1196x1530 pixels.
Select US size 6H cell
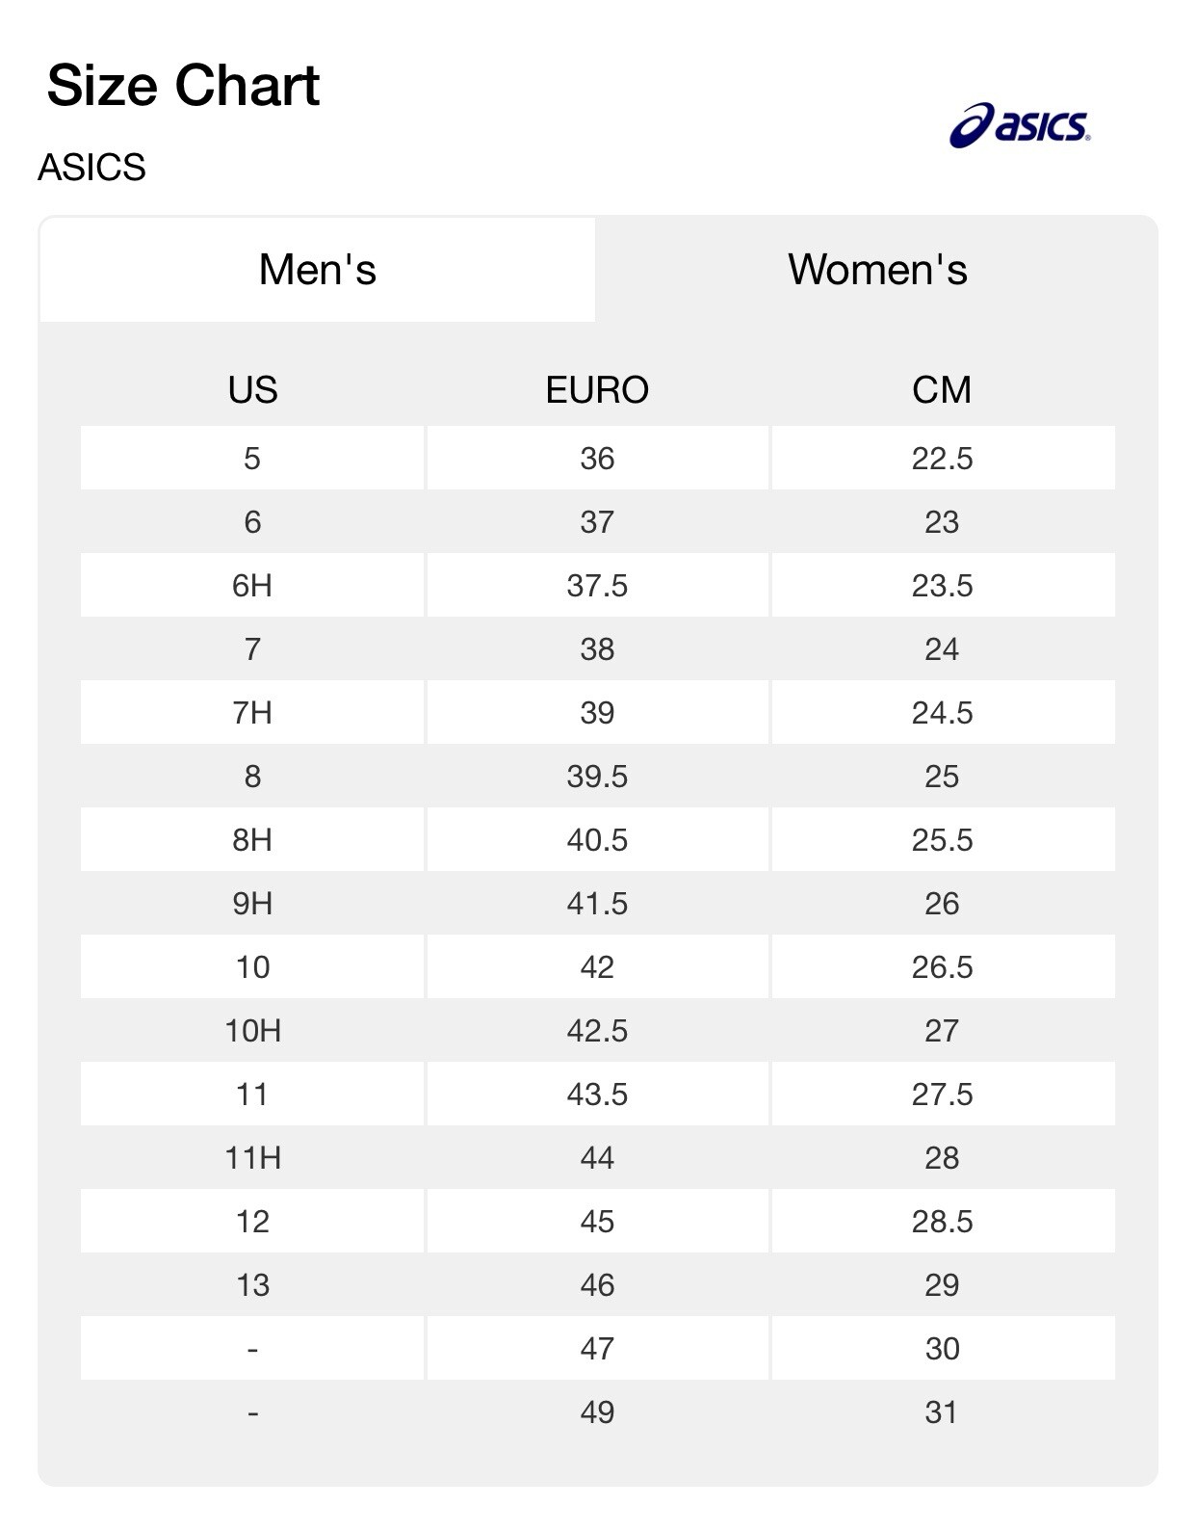pyautogui.click(x=252, y=586)
